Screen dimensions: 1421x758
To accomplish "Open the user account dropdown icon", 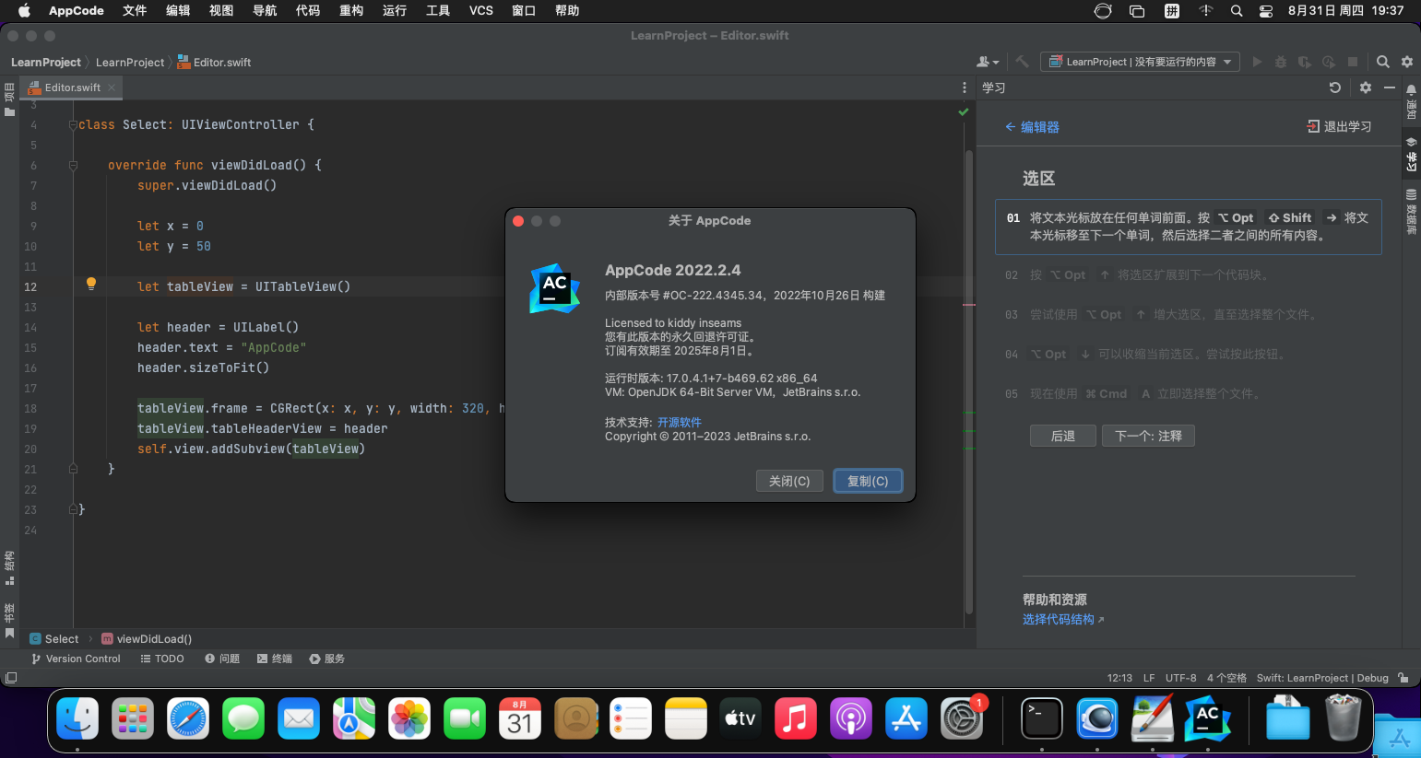I will [x=988, y=62].
